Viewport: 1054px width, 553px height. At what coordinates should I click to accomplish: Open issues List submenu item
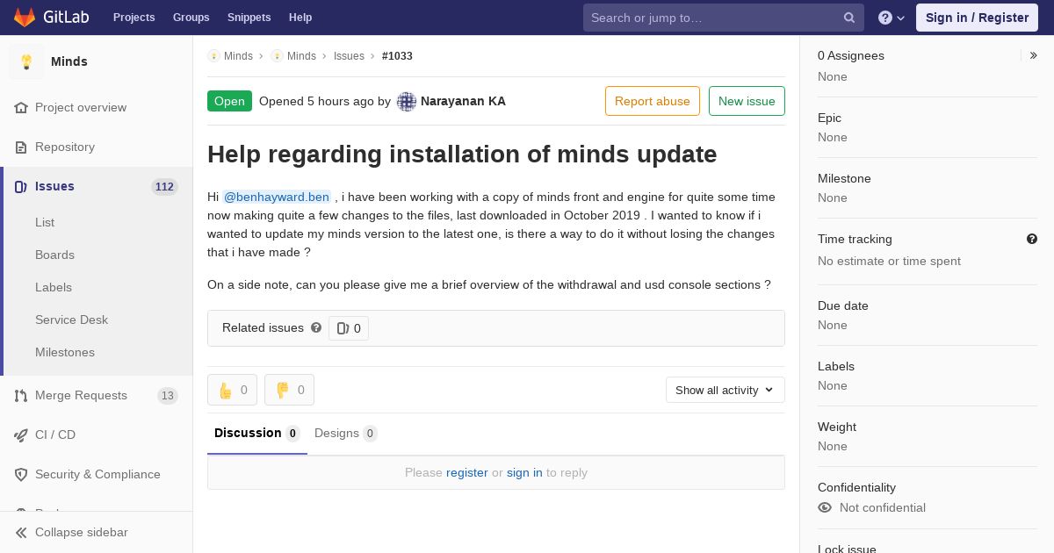point(45,222)
